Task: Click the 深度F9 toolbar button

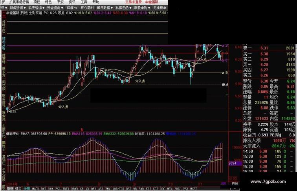Action: (72, 8)
